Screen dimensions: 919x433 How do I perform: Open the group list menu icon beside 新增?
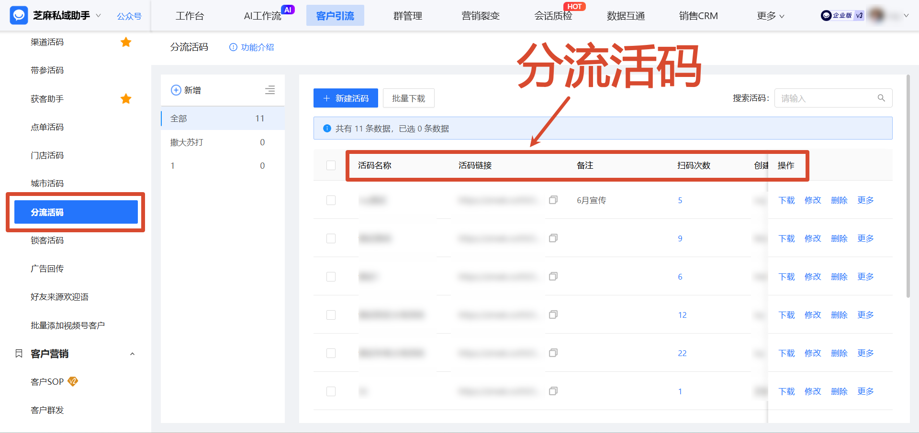coord(270,90)
